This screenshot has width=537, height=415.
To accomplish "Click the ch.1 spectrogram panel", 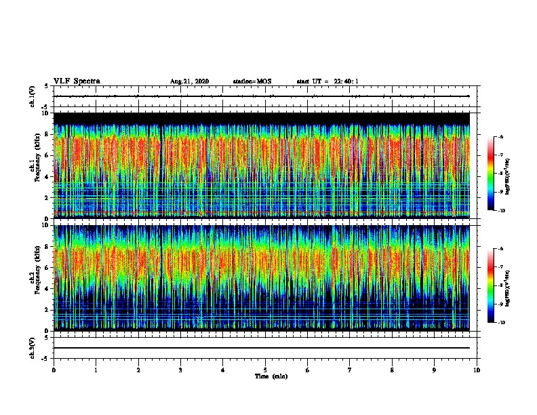I will 262,165.
